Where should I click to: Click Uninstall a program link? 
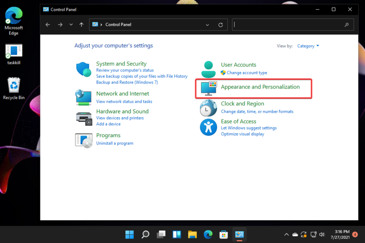[115, 143]
